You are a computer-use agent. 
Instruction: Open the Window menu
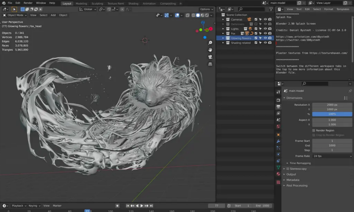pyautogui.click(x=41, y=3)
